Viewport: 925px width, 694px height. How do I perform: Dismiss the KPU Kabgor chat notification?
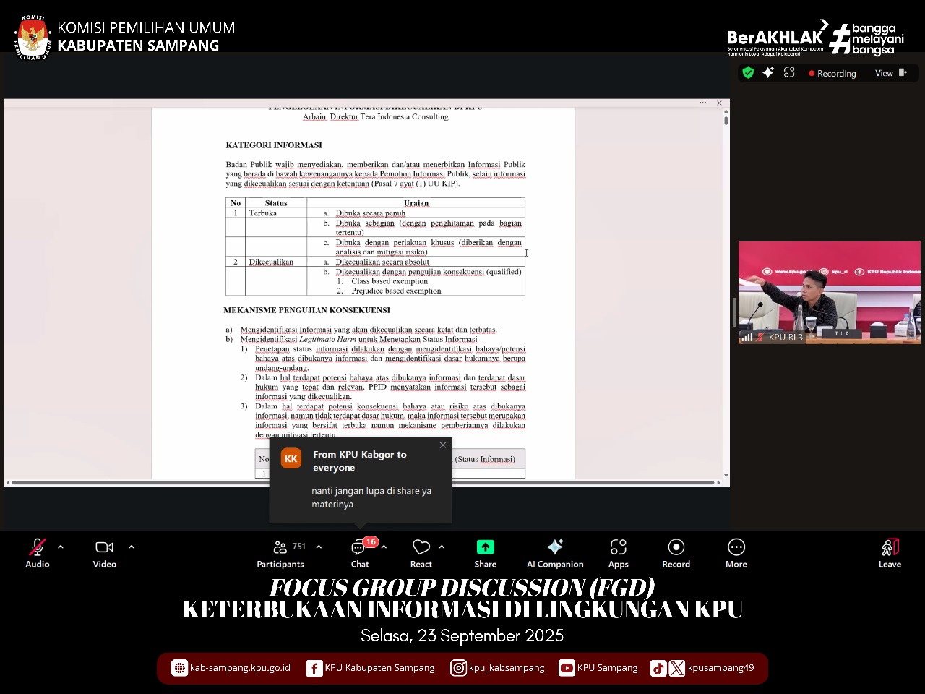click(x=443, y=445)
